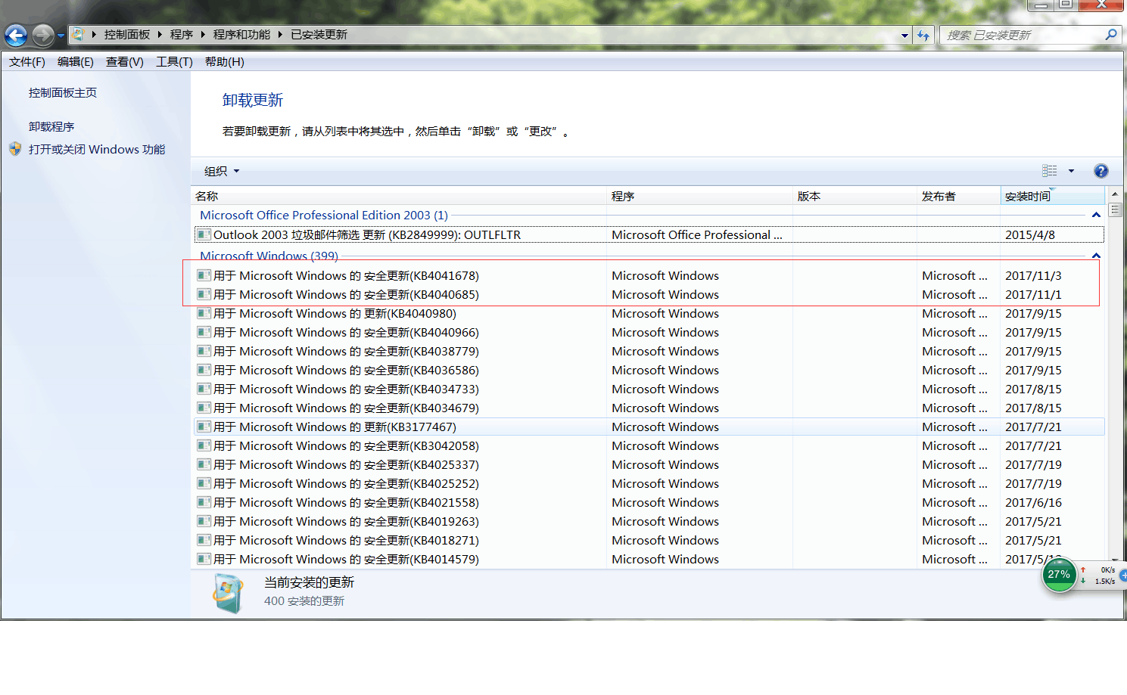
Task: Click the update icon for KB4014579
Action: [203, 559]
